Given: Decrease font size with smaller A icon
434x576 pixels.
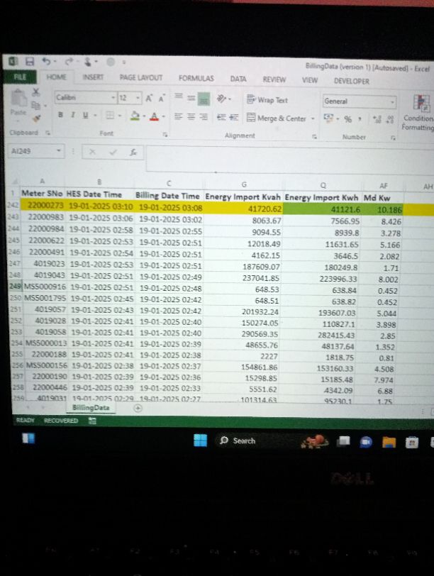Looking at the screenshot, I should [x=162, y=98].
